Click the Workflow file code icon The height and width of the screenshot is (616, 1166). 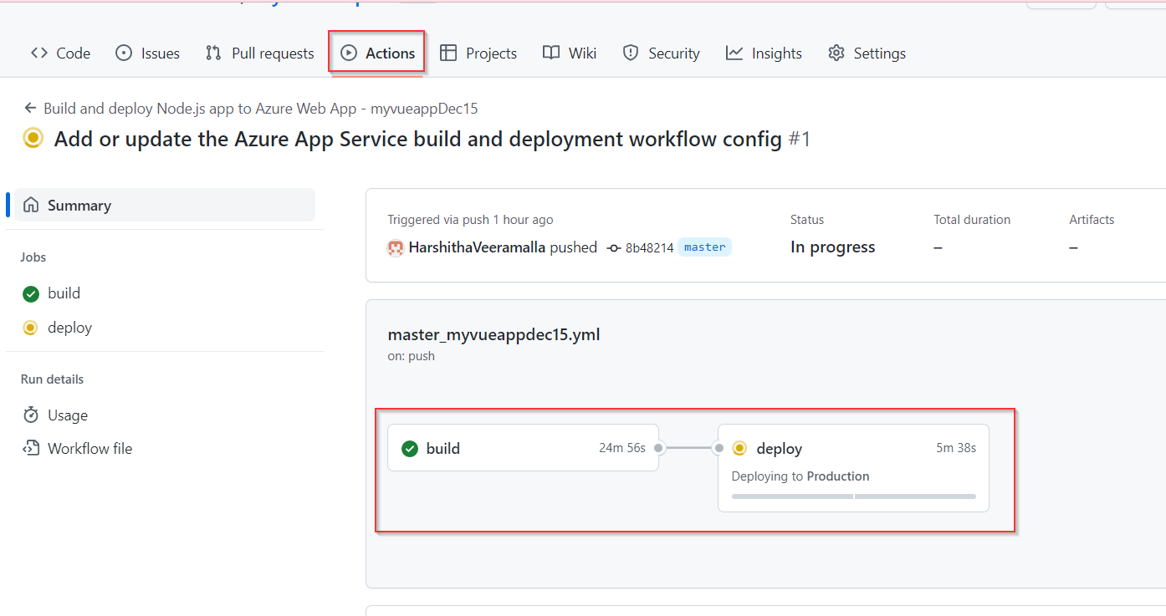click(x=31, y=449)
